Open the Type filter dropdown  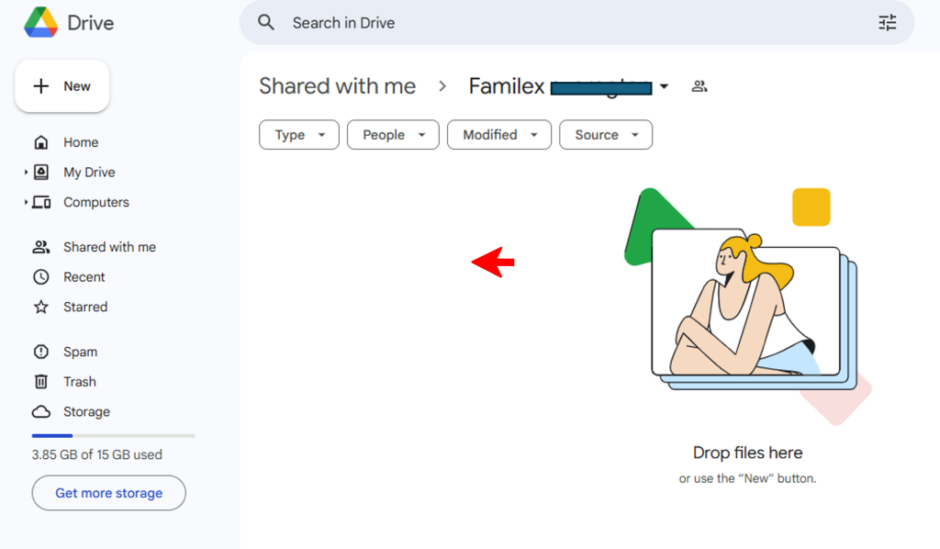pyautogui.click(x=299, y=135)
